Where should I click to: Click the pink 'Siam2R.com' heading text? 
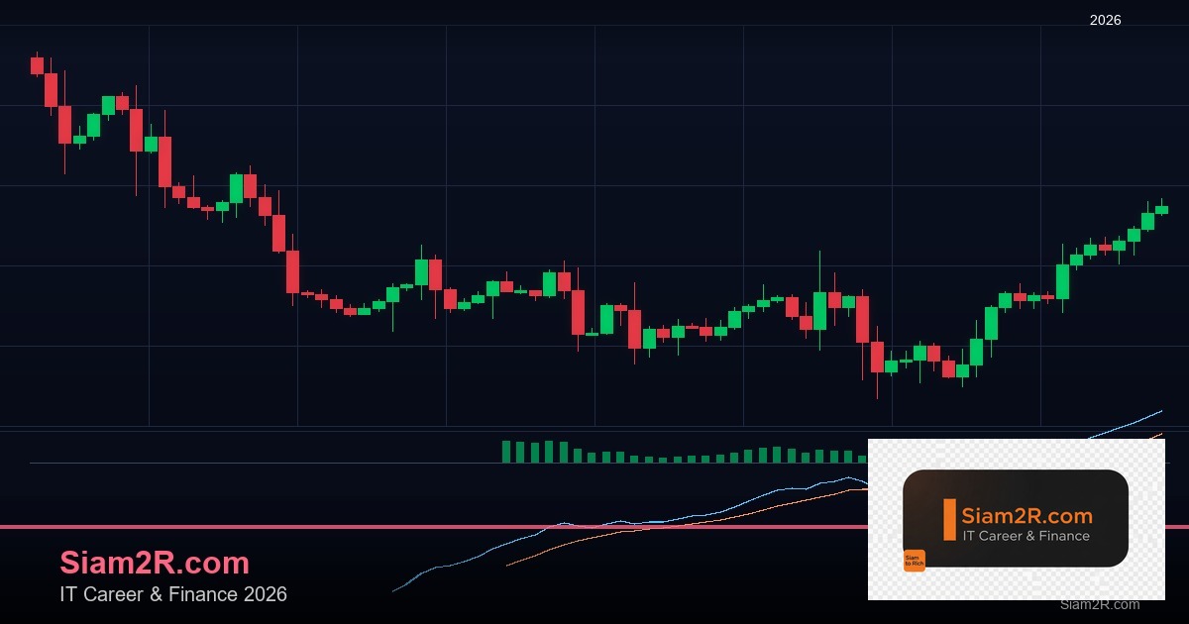pyautogui.click(x=155, y=563)
